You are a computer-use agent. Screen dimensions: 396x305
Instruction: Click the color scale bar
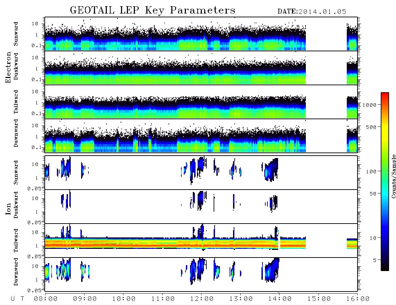coord(385,182)
